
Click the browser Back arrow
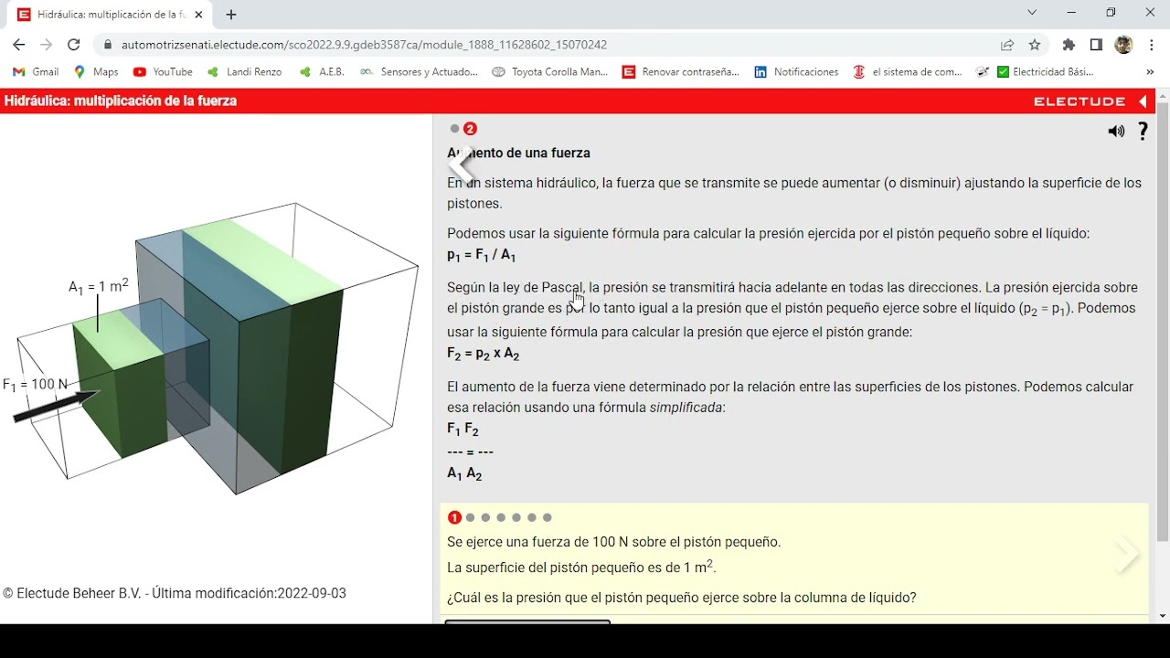click(18, 45)
